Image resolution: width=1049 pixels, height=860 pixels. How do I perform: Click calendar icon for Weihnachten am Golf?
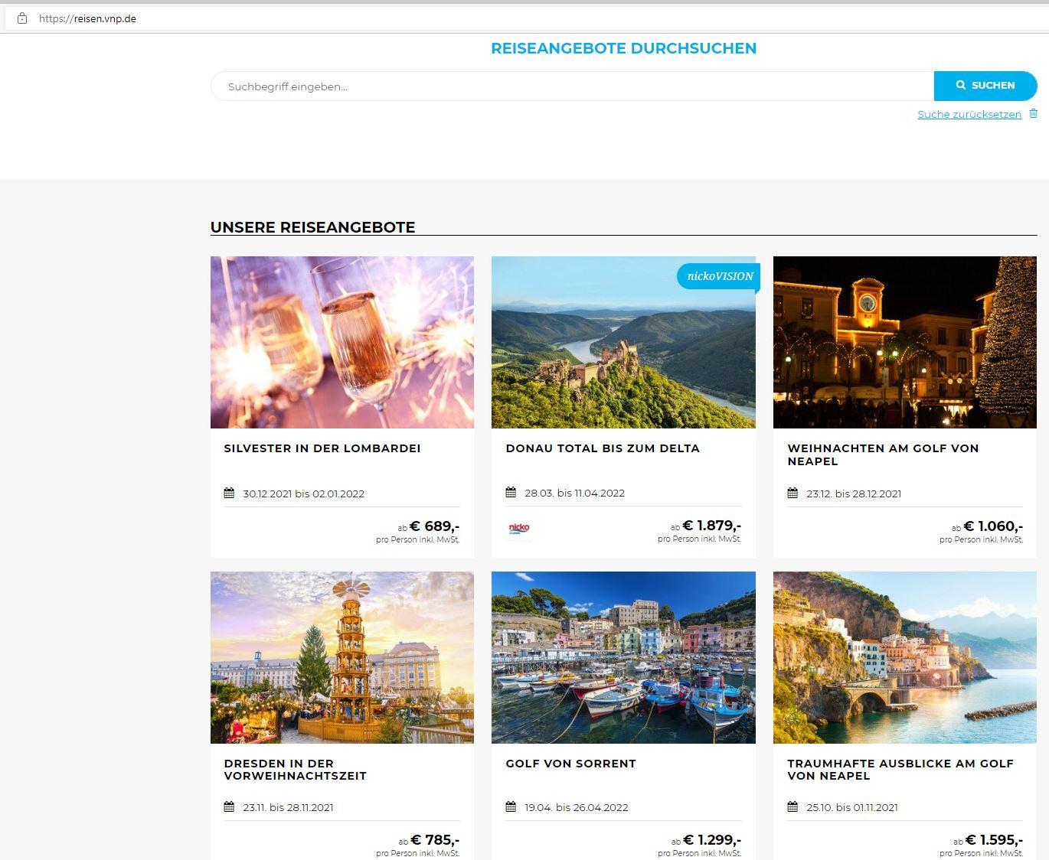coord(792,494)
